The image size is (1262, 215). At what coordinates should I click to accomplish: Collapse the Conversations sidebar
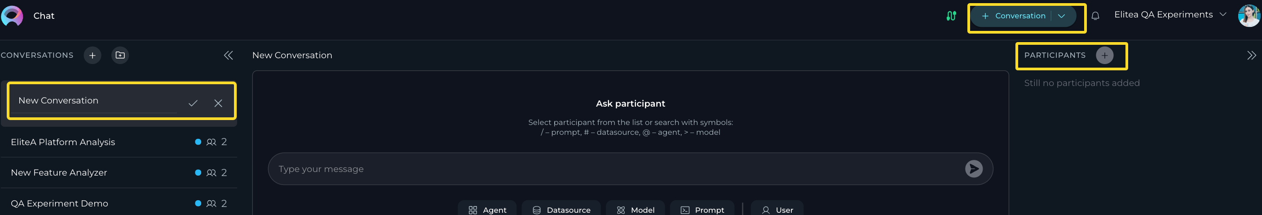[228, 55]
